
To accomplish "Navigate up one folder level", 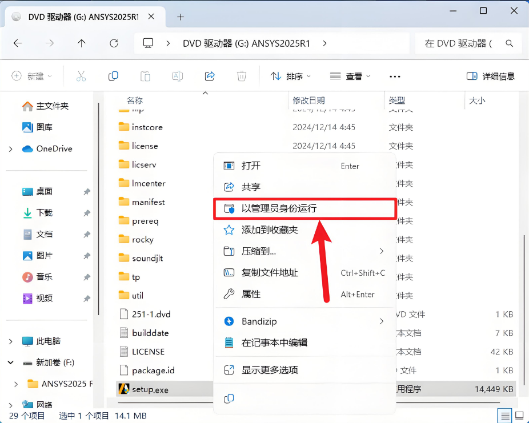I will 82,43.
